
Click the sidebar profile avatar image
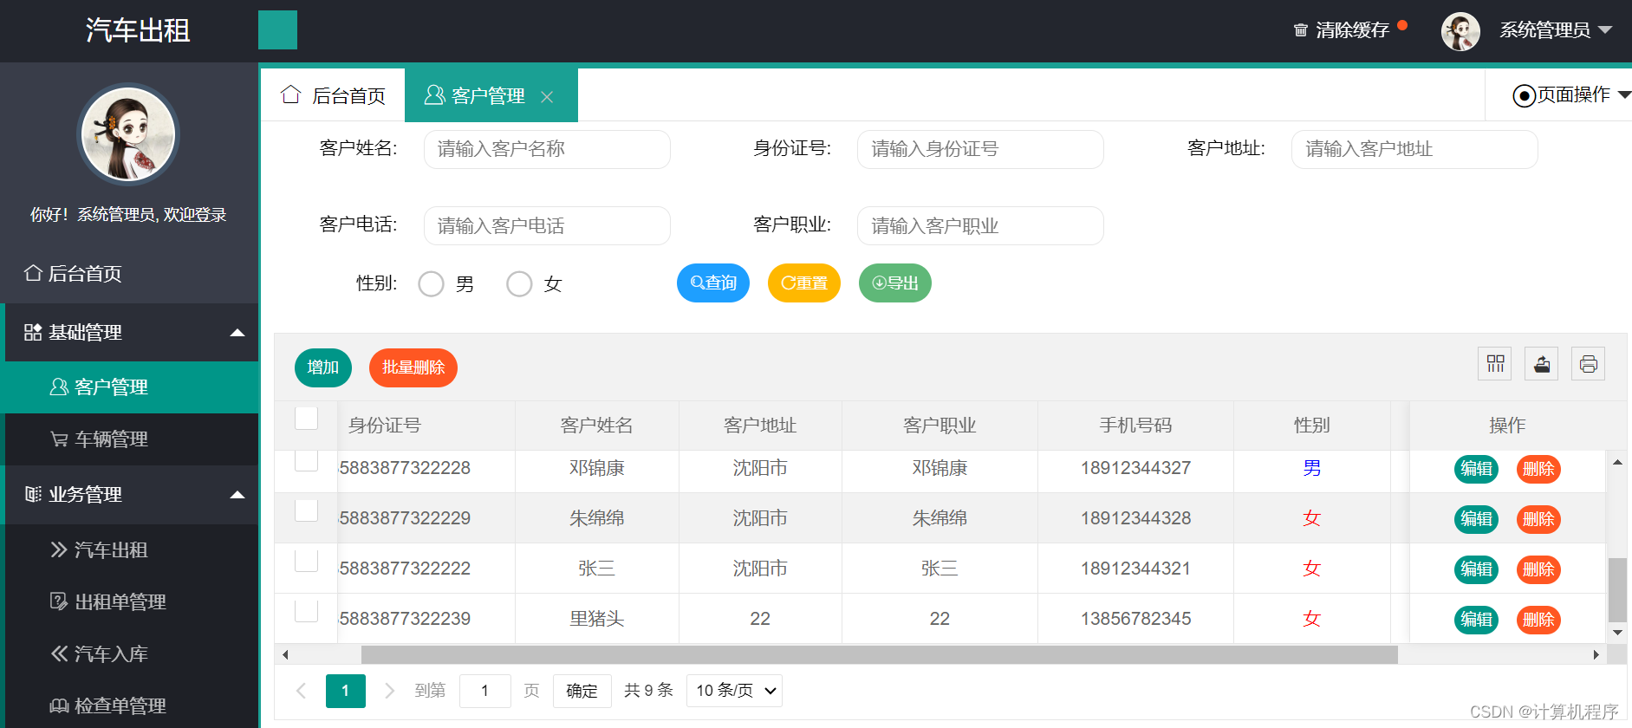pyautogui.click(x=128, y=134)
